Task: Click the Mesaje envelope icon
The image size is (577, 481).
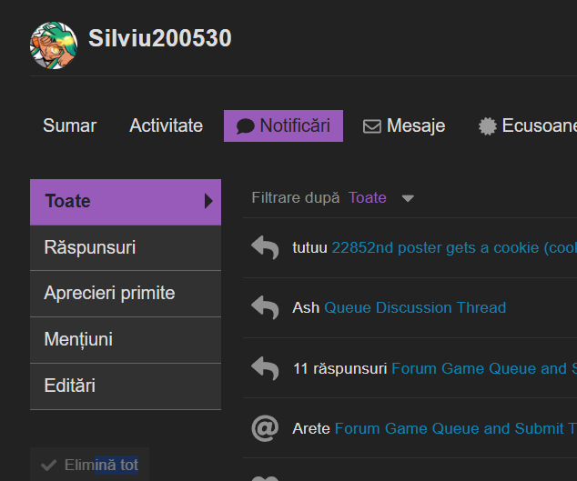Action: point(371,126)
